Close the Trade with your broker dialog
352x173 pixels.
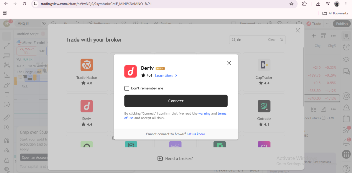[x=298, y=31]
